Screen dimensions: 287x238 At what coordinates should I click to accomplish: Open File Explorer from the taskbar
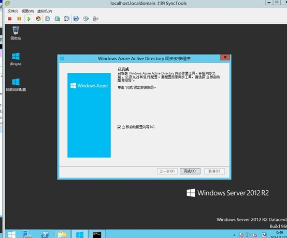click(62, 234)
